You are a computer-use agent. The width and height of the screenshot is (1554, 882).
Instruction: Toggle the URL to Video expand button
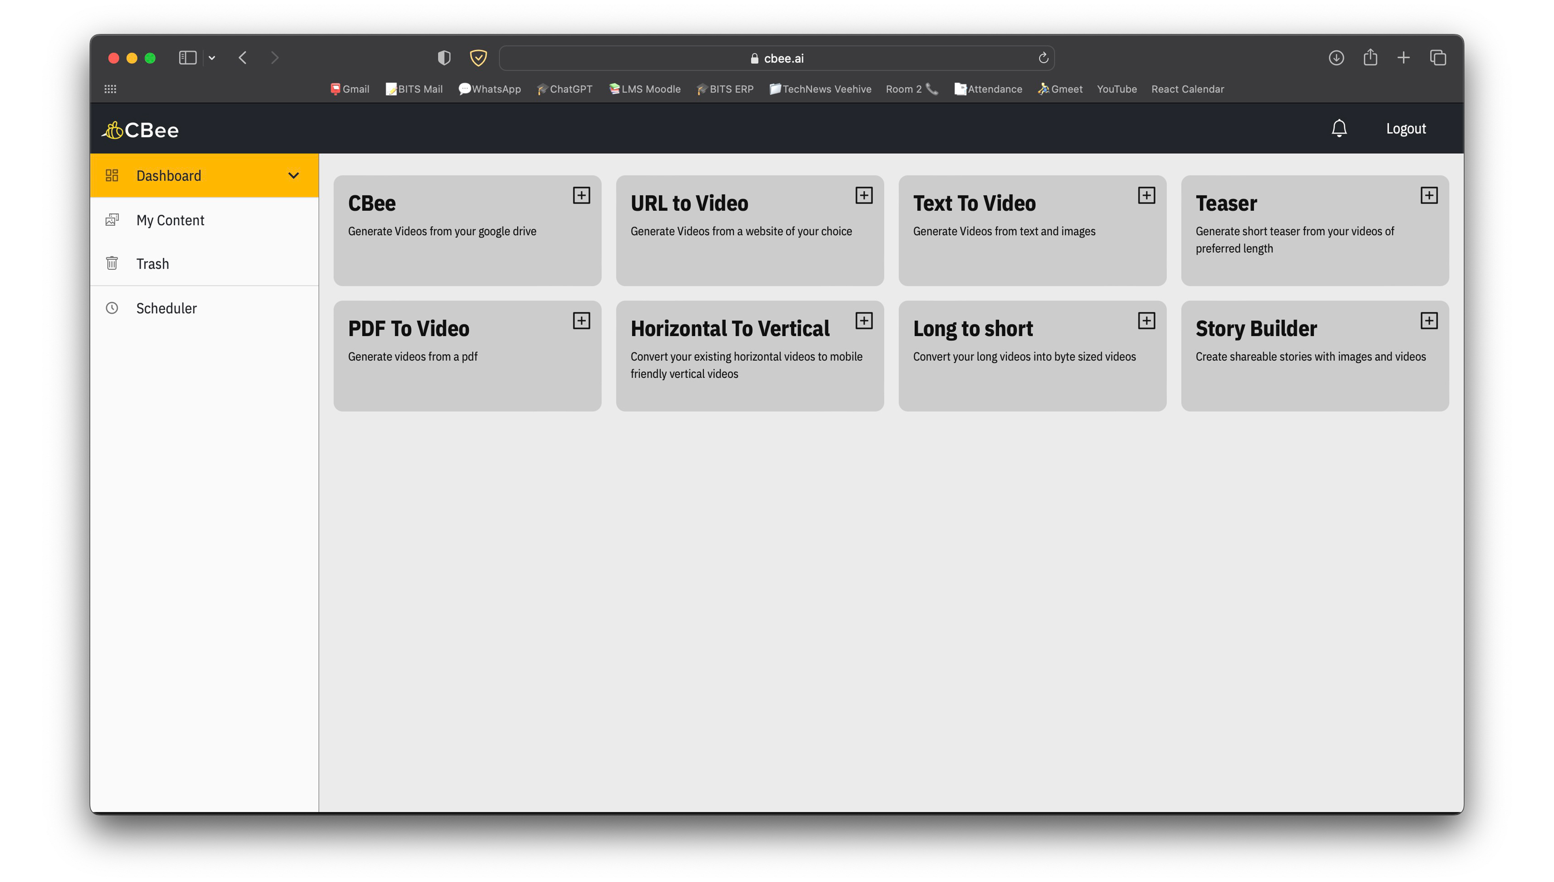864,195
